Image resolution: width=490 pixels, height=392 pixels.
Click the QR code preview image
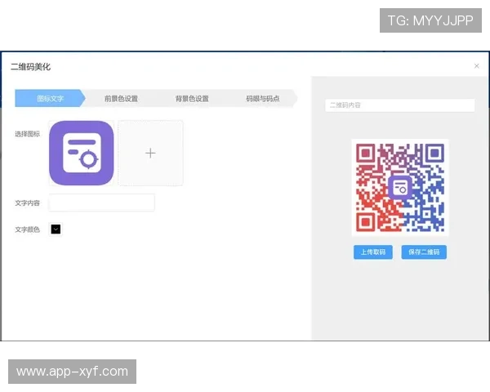click(x=400, y=187)
